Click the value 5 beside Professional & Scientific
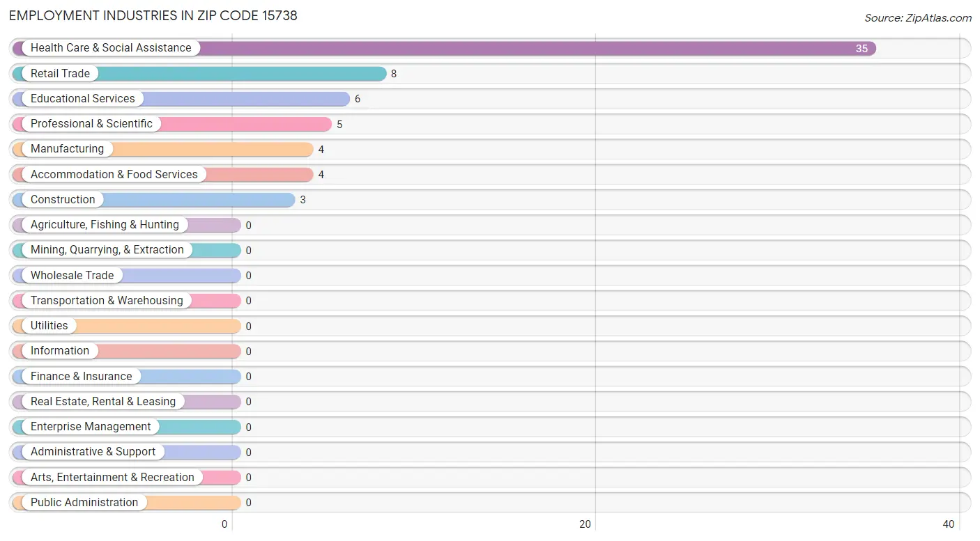Screen dimensions: 980x541 [339, 125]
